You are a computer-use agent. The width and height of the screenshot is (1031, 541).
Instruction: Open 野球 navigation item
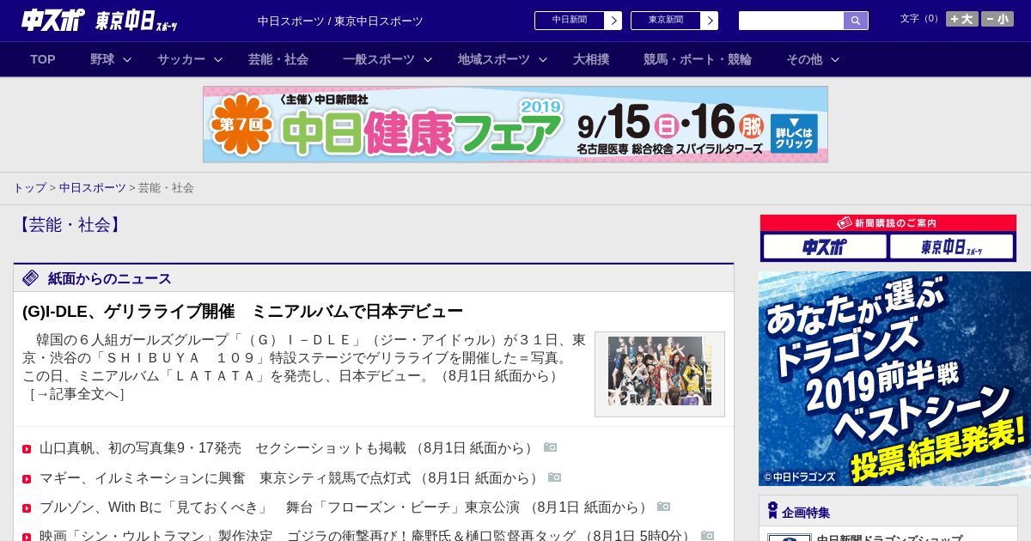[102, 59]
